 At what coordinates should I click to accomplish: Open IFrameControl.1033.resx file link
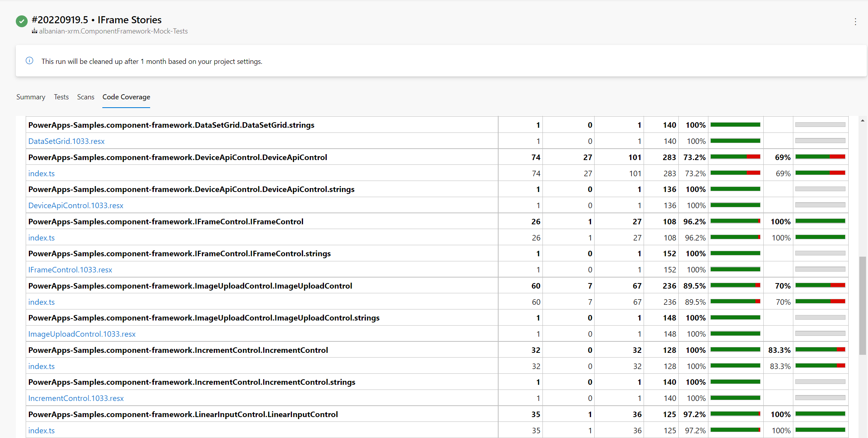pyautogui.click(x=70, y=270)
